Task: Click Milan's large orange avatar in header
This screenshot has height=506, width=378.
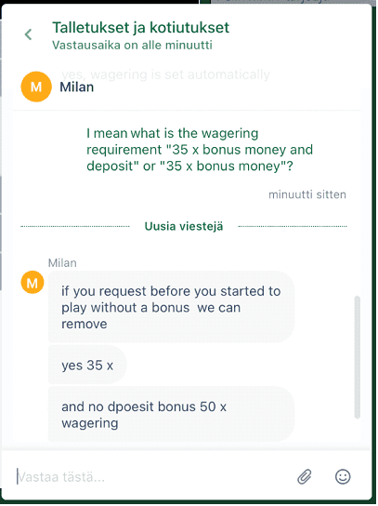Action: click(36, 87)
